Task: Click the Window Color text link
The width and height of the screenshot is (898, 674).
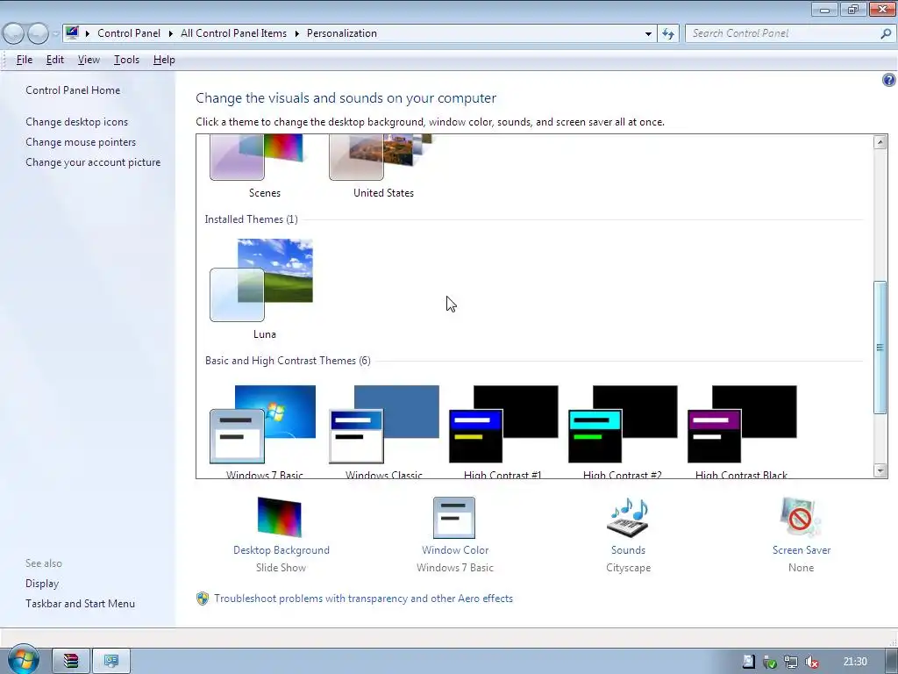Action: tap(455, 550)
